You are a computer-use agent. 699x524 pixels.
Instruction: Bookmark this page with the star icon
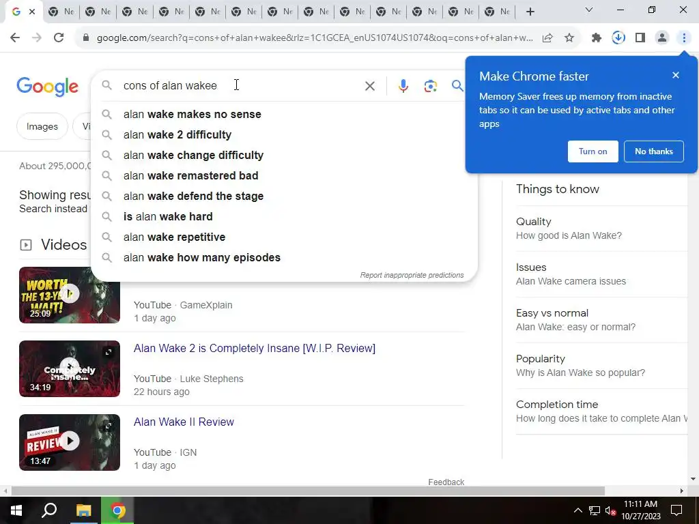point(569,38)
